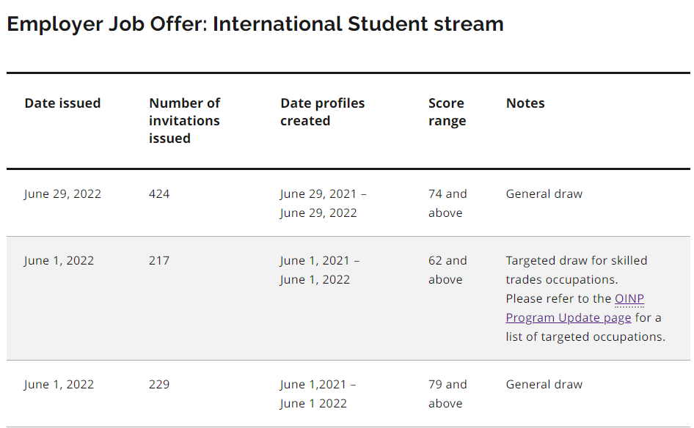Click the June 29, 2022 date issued cell
Viewport: 694px width, 428px height.
[x=62, y=194]
